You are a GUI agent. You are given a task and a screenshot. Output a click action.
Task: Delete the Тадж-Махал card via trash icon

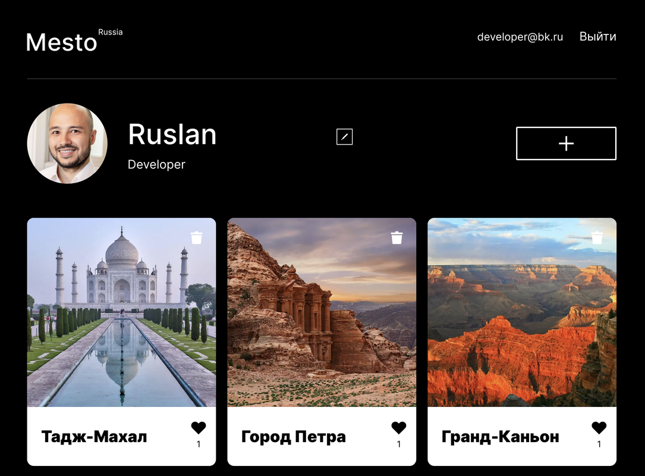pyautogui.click(x=197, y=237)
